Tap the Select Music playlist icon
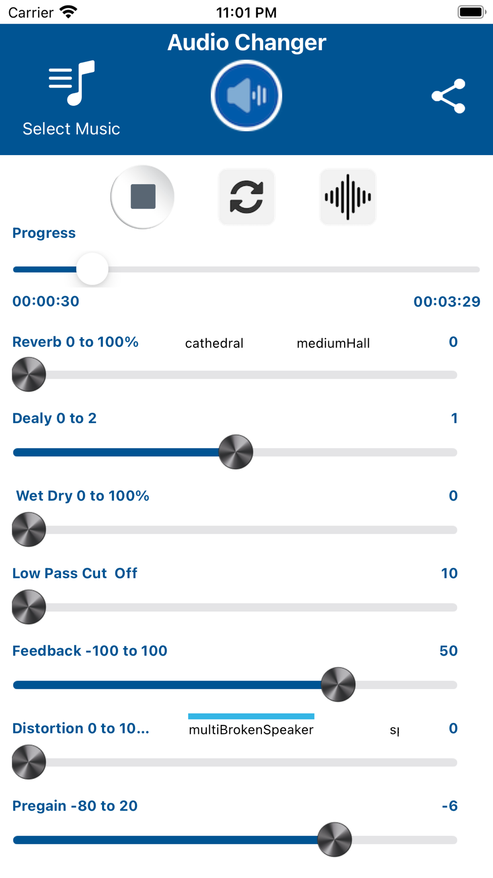493x878 pixels. click(x=71, y=83)
